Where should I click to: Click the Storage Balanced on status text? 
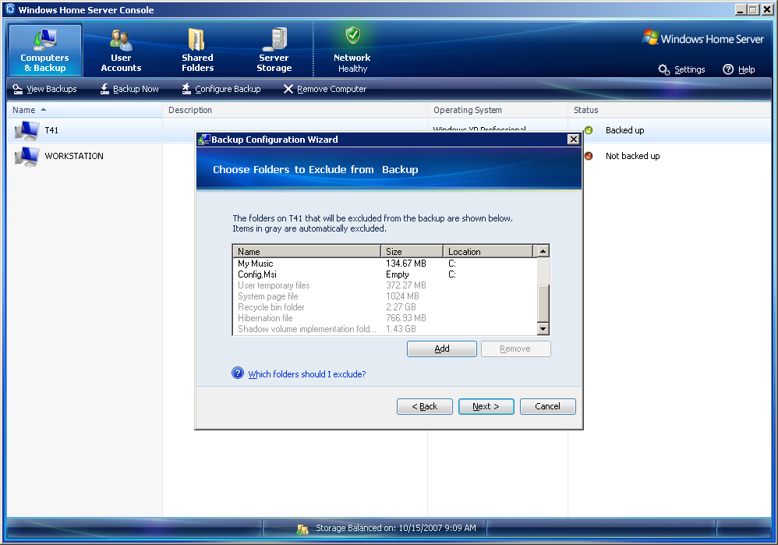[396, 528]
